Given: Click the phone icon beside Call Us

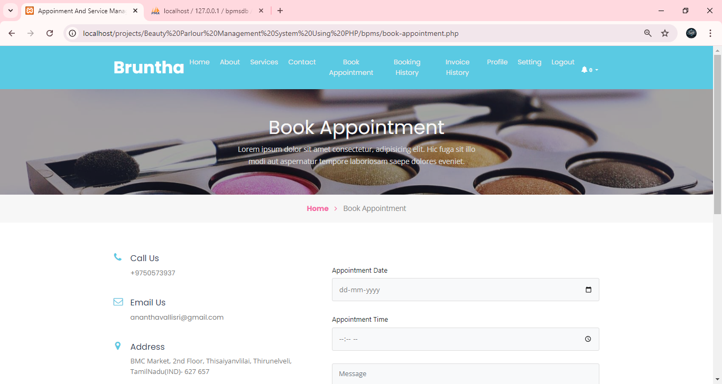Looking at the screenshot, I should tap(117, 256).
